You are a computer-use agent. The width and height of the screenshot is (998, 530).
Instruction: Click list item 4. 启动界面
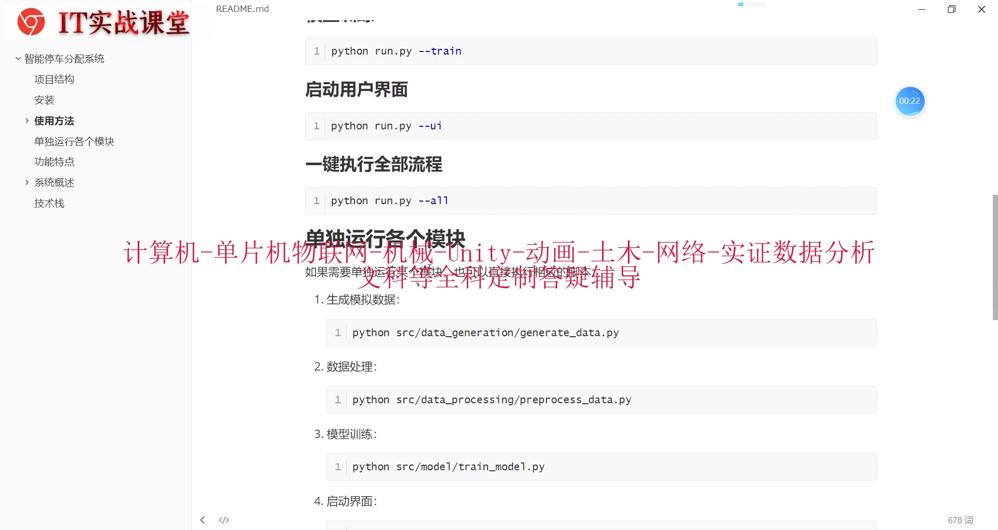tap(346, 501)
